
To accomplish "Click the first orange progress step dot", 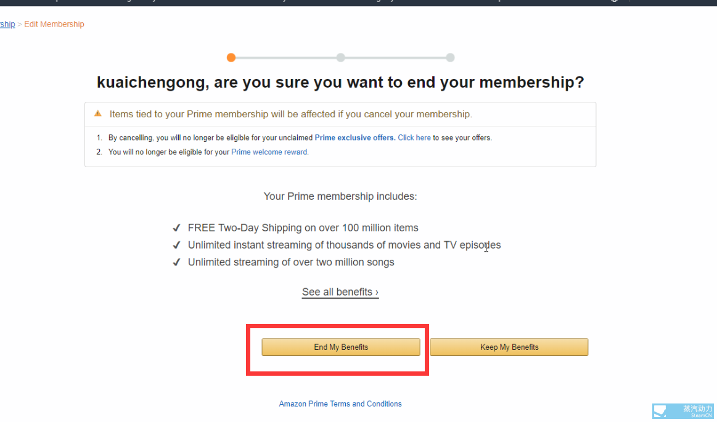I will click(x=231, y=57).
